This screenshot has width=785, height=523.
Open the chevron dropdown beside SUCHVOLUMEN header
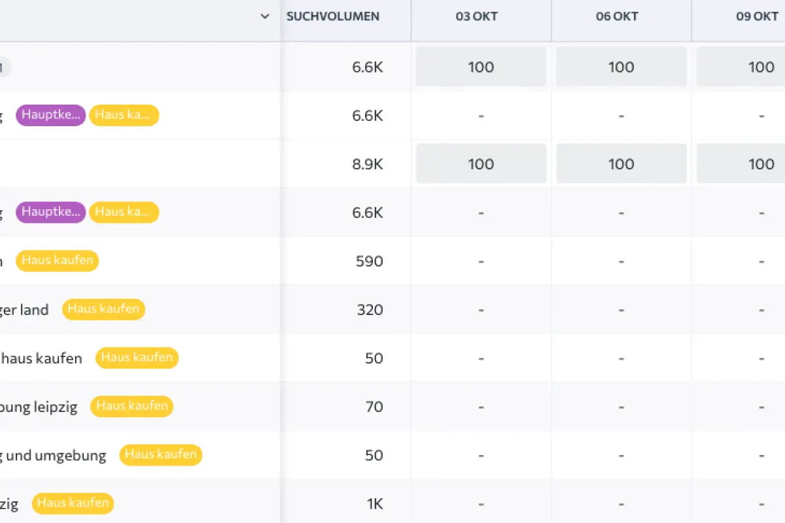click(264, 17)
